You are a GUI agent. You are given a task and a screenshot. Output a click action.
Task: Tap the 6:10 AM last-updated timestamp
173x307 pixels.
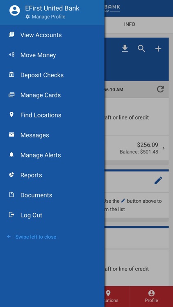(114, 90)
